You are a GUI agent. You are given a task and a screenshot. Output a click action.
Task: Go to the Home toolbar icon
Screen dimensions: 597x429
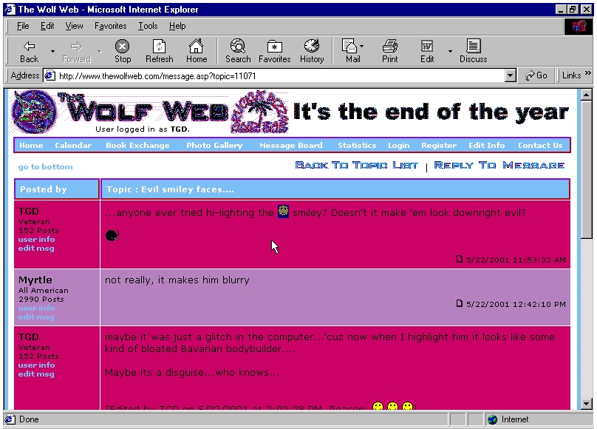[x=196, y=47]
